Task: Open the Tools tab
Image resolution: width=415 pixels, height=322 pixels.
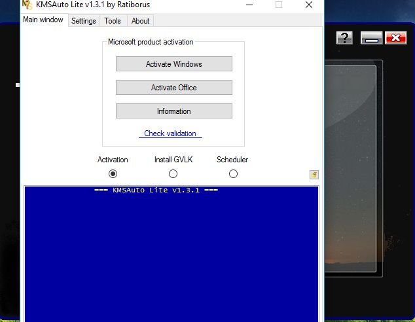Action: [x=113, y=21]
